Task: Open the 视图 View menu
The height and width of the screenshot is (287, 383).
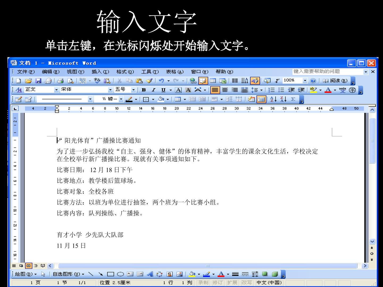Action: 76,72
